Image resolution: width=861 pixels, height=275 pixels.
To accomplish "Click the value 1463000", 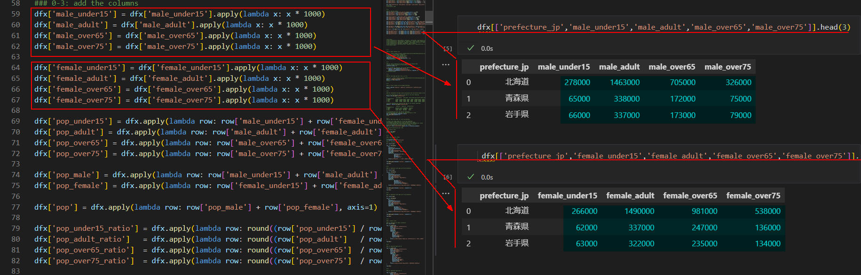I will pos(625,82).
